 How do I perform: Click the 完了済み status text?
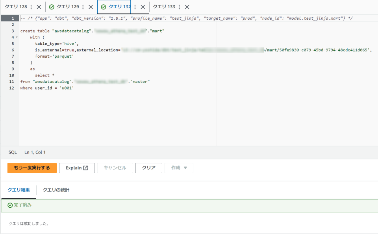[23, 205]
